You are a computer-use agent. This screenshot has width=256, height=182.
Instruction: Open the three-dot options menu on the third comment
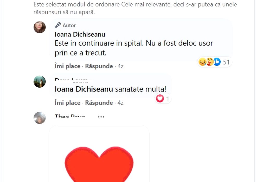tap(101, 117)
